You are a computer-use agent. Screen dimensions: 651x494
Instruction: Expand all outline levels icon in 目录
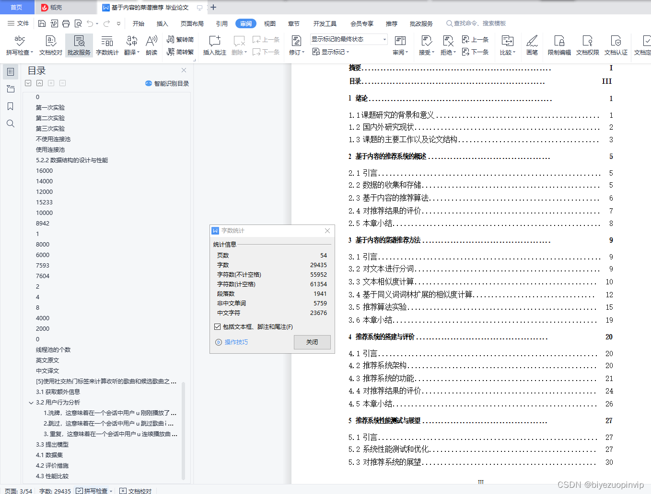coord(28,83)
